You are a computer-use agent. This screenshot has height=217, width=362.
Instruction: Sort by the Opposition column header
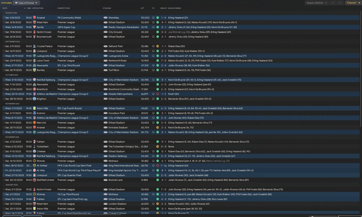point(38,8)
